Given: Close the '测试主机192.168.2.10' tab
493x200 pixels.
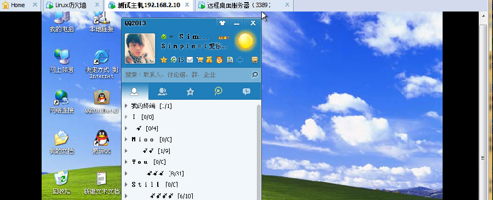Looking at the screenshot, I should 187,5.
